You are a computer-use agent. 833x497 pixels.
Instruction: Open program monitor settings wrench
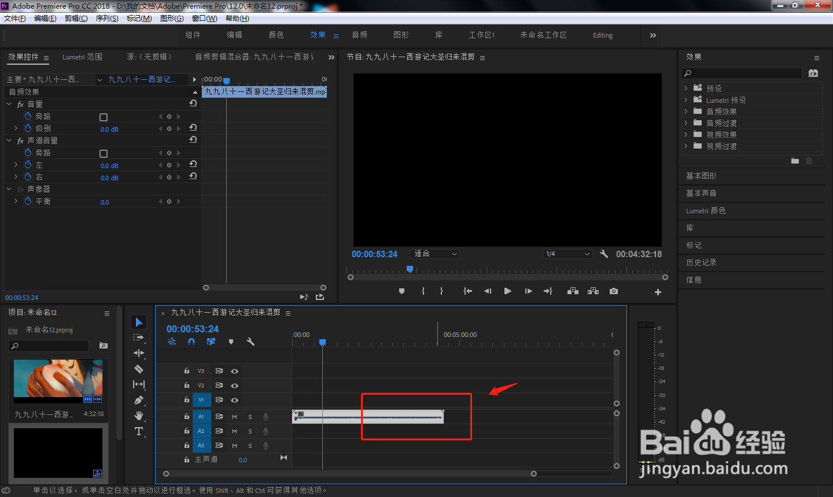coord(604,254)
